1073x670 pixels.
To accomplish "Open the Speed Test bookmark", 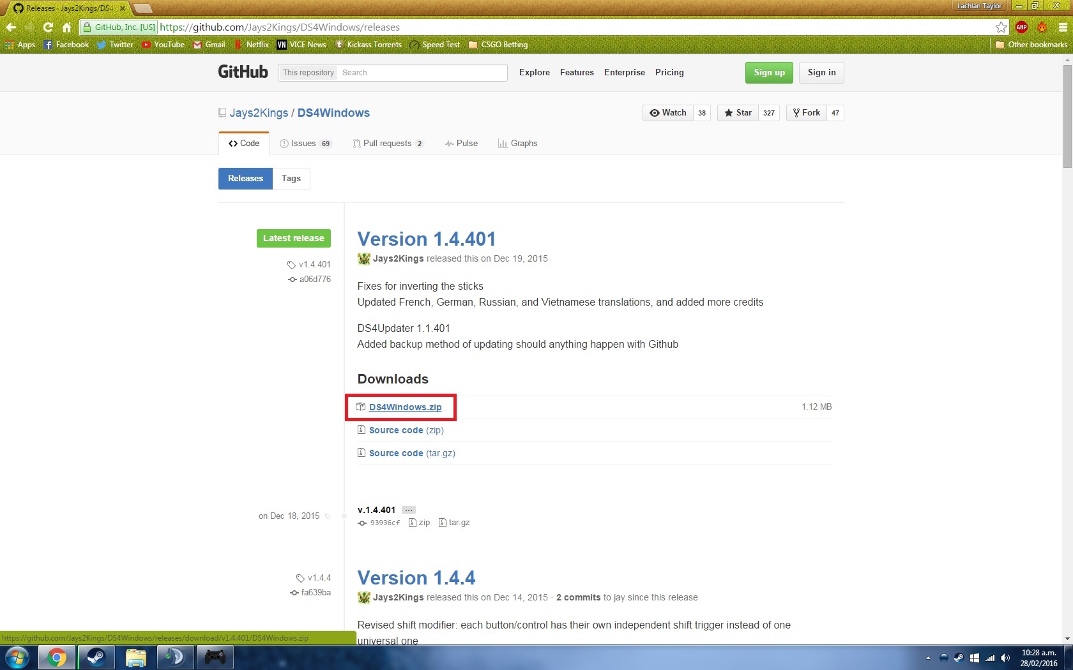I will (435, 45).
